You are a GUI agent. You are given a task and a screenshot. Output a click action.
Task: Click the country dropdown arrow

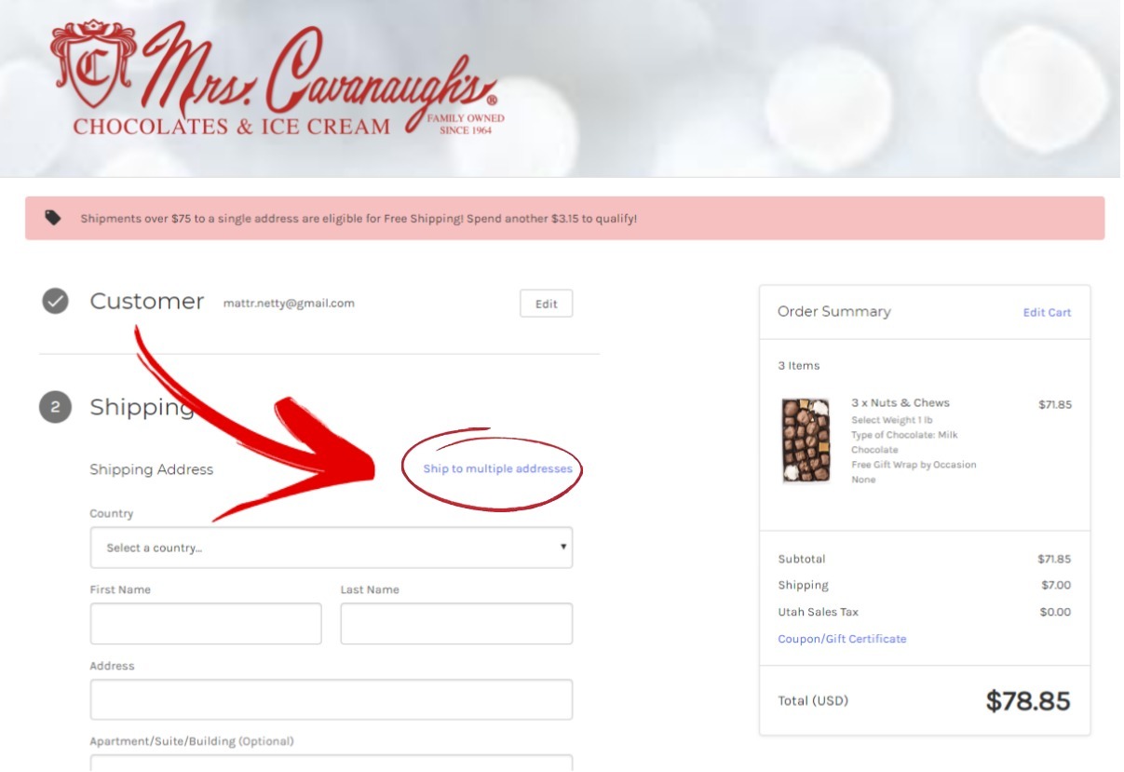point(562,547)
